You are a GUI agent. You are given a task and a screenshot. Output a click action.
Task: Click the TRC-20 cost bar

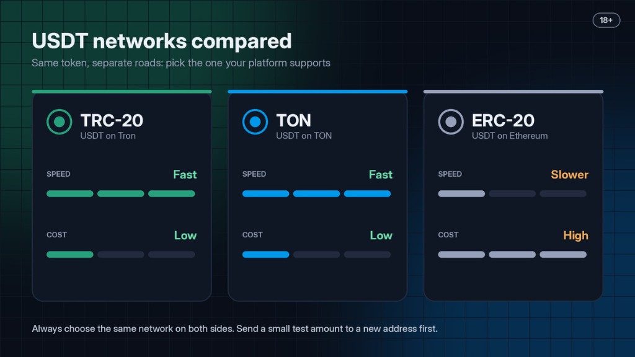121,255
